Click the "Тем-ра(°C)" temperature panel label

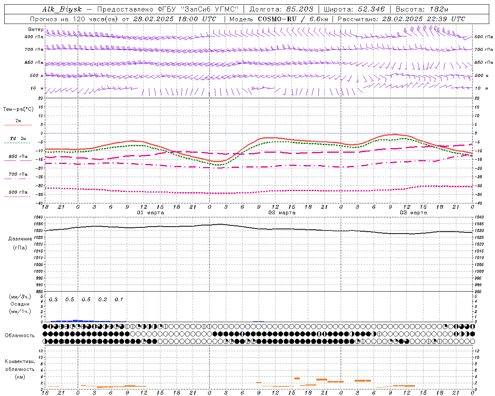(18, 109)
